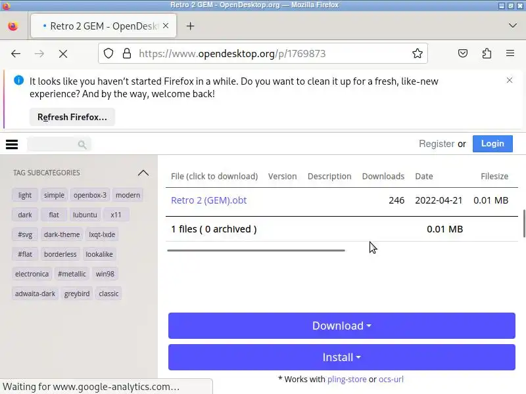List all tabs dropdown arrow
526x394 pixels.
tap(513, 26)
